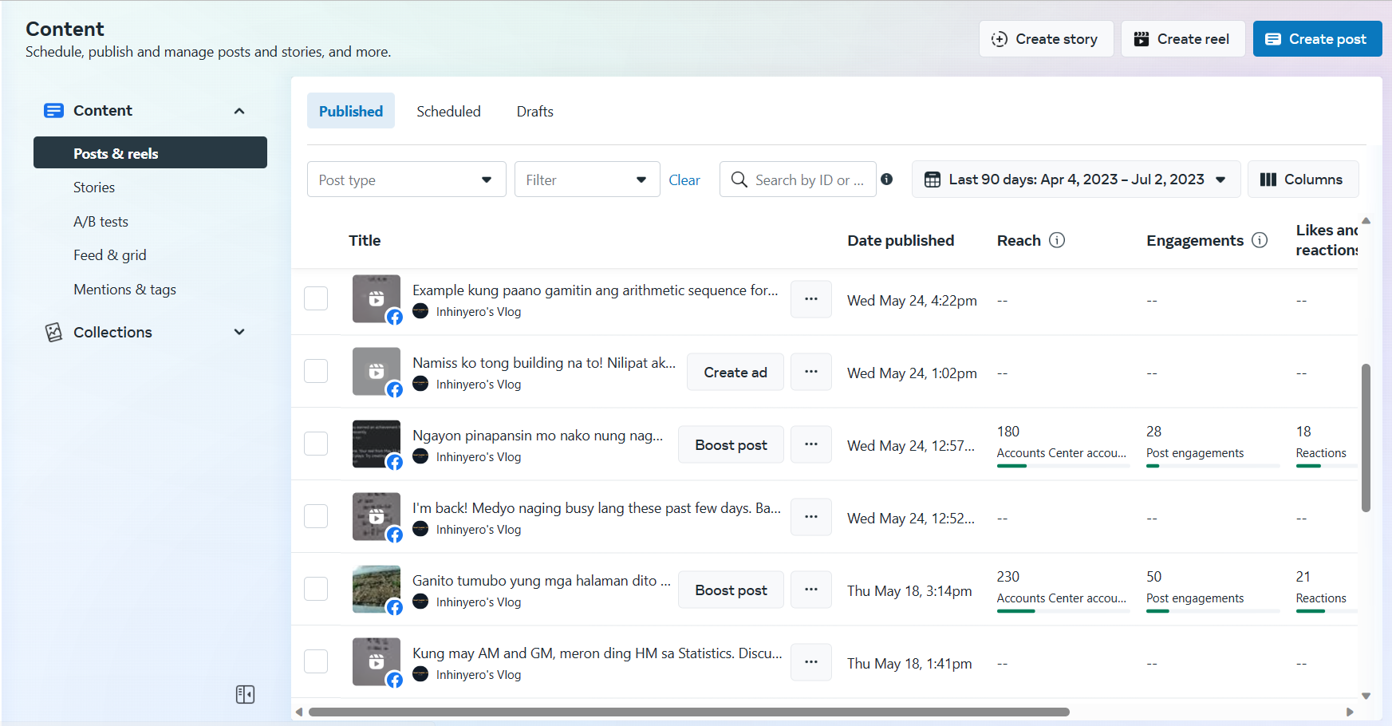This screenshot has height=726, width=1392.
Task: Click the Create post button
Action: click(x=1317, y=39)
